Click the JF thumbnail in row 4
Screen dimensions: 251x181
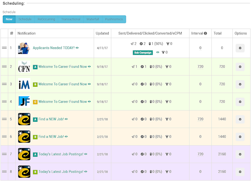(x=24, y=101)
